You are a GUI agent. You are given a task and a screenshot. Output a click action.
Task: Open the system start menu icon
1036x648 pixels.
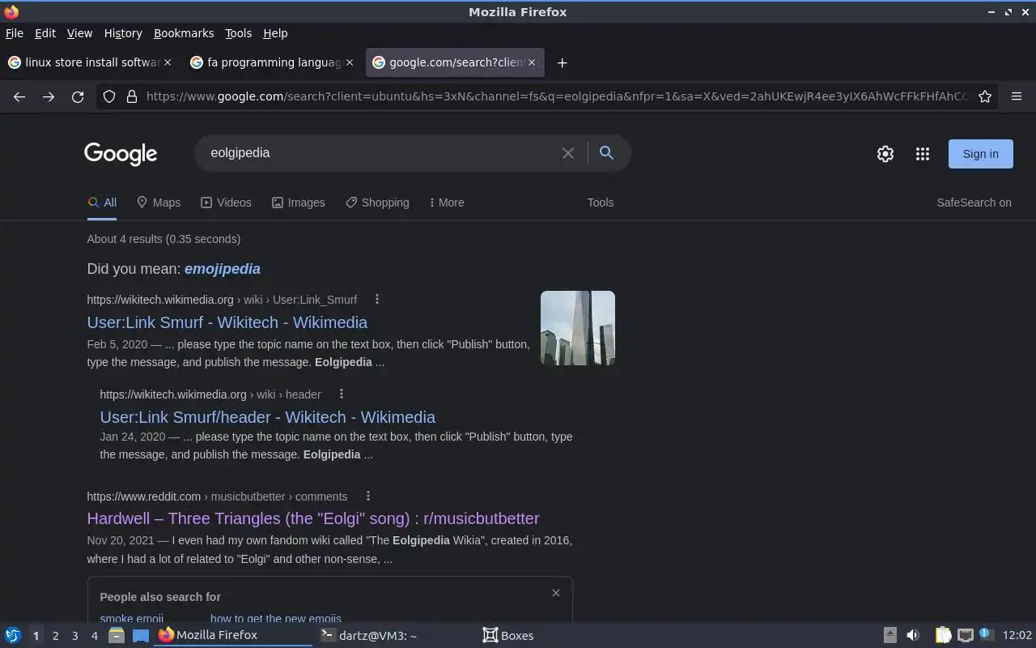(13, 635)
